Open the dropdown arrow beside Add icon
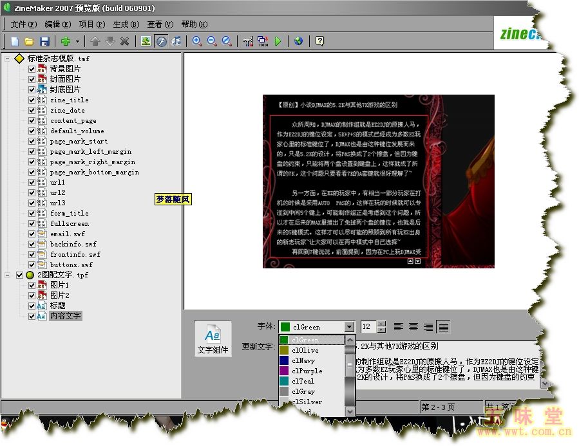The height and width of the screenshot is (446, 579). click(78, 41)
